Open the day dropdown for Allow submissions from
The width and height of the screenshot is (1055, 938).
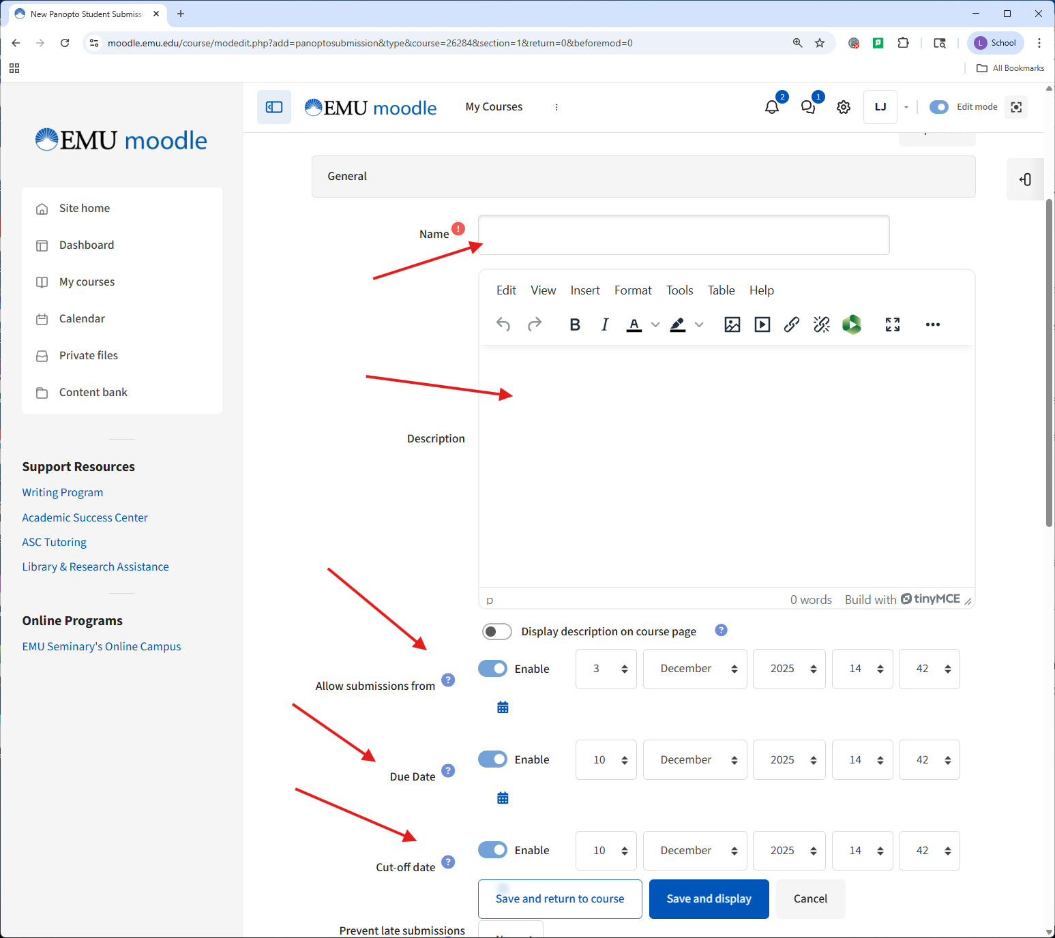click(x=605, y=669)
